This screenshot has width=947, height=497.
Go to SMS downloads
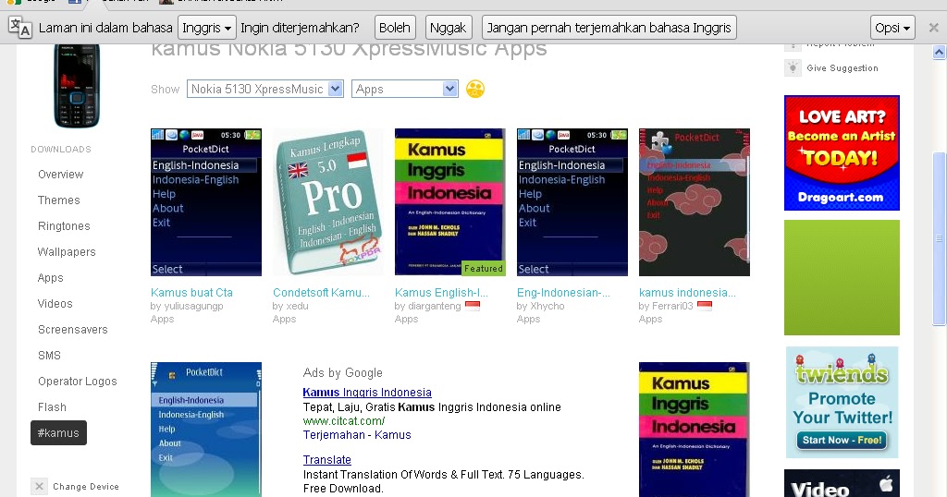pyautogui.click(x=49, y=356)
